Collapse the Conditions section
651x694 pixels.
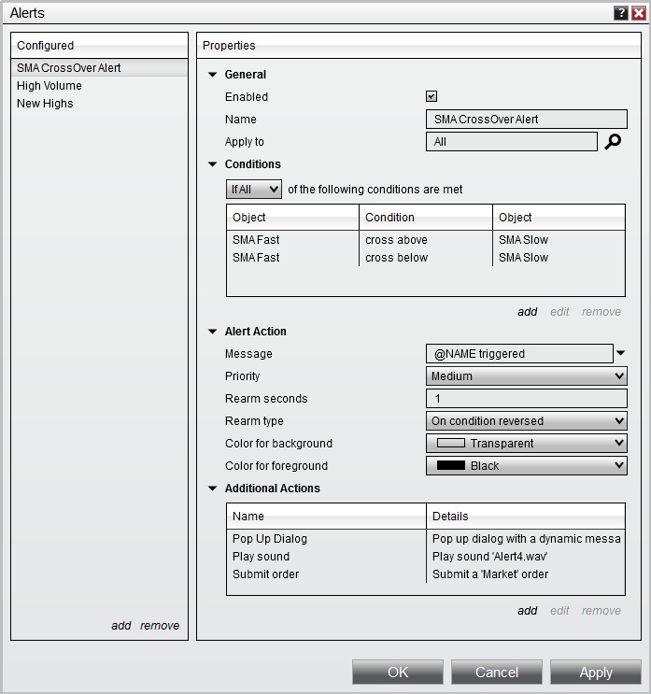[213, 164]
